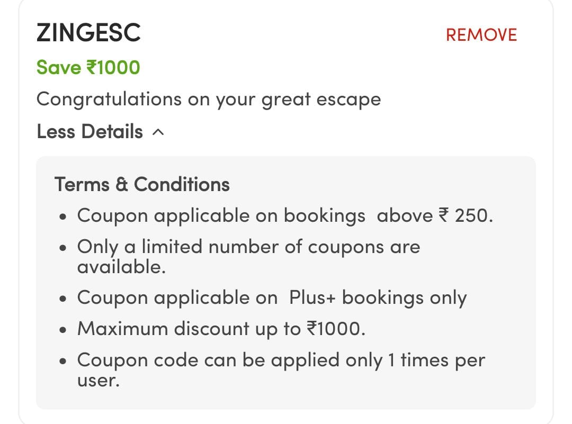
Task: Select the 'Plus+ bookings only' condition
Action: pos(272,298)
